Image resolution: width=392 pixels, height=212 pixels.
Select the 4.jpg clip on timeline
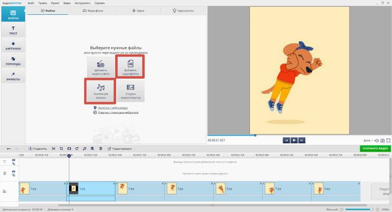[x=140, y=188]
